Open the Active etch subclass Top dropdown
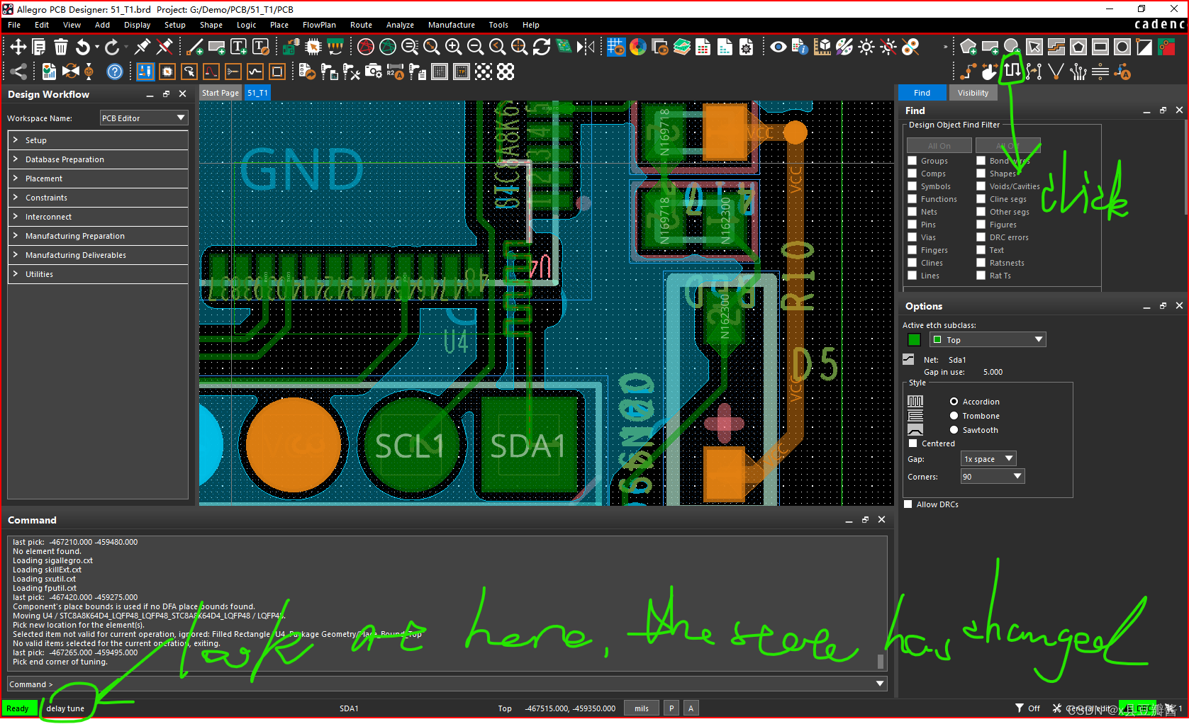The image size is (1189, 724). (988, 340)
